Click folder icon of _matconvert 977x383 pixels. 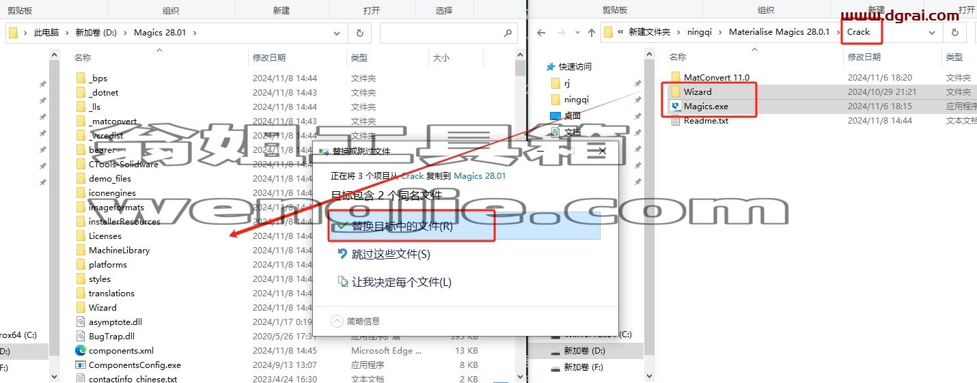click(81, 121)
